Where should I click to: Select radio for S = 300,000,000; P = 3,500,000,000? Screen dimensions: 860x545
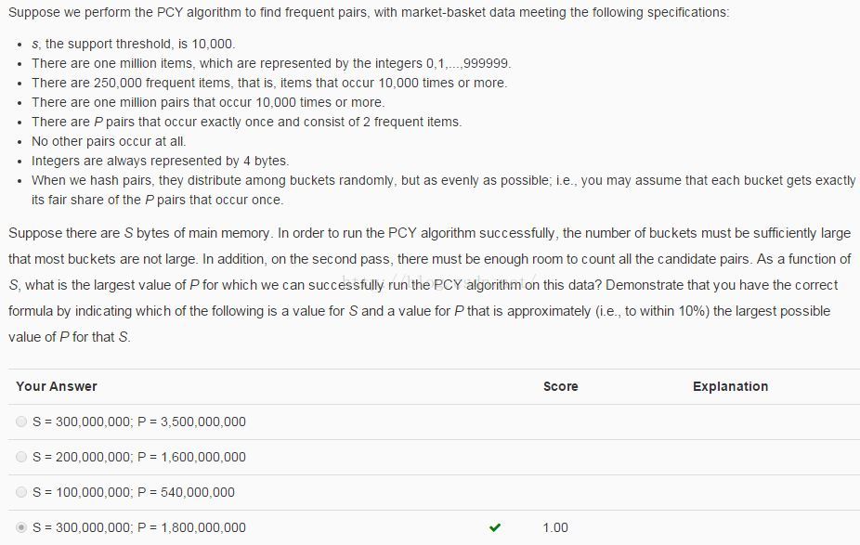pyautogui.click(x=21, y=422)
